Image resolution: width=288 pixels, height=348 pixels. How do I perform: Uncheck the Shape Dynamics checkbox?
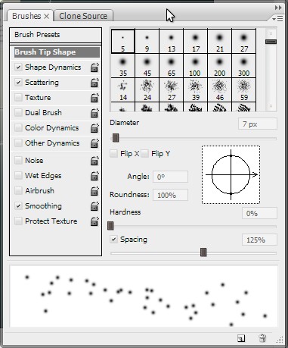(x=18, y=67)
